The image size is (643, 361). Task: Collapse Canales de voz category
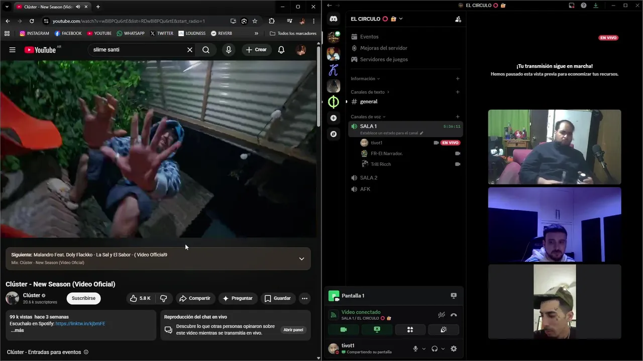point(368,117)
